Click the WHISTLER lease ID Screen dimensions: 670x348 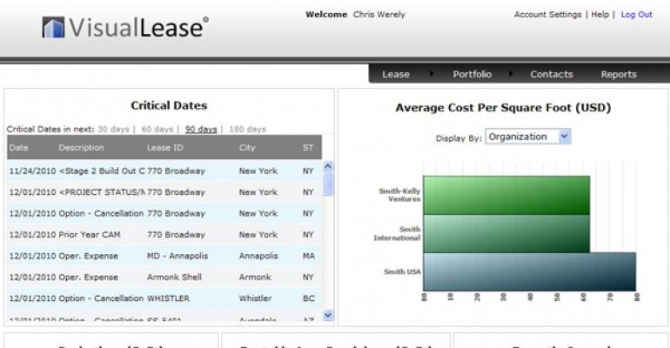[168, 298]
